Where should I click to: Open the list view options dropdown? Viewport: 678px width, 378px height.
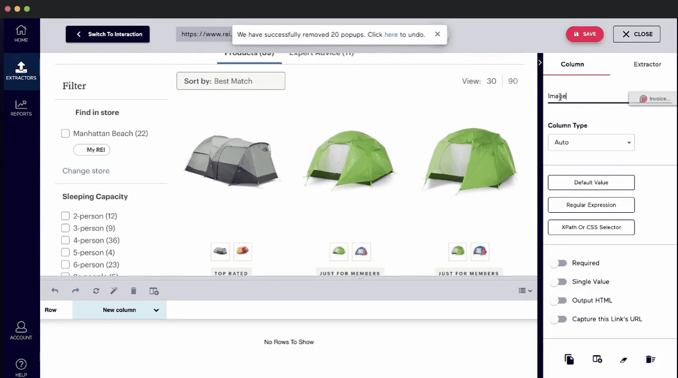coord(526,291)
